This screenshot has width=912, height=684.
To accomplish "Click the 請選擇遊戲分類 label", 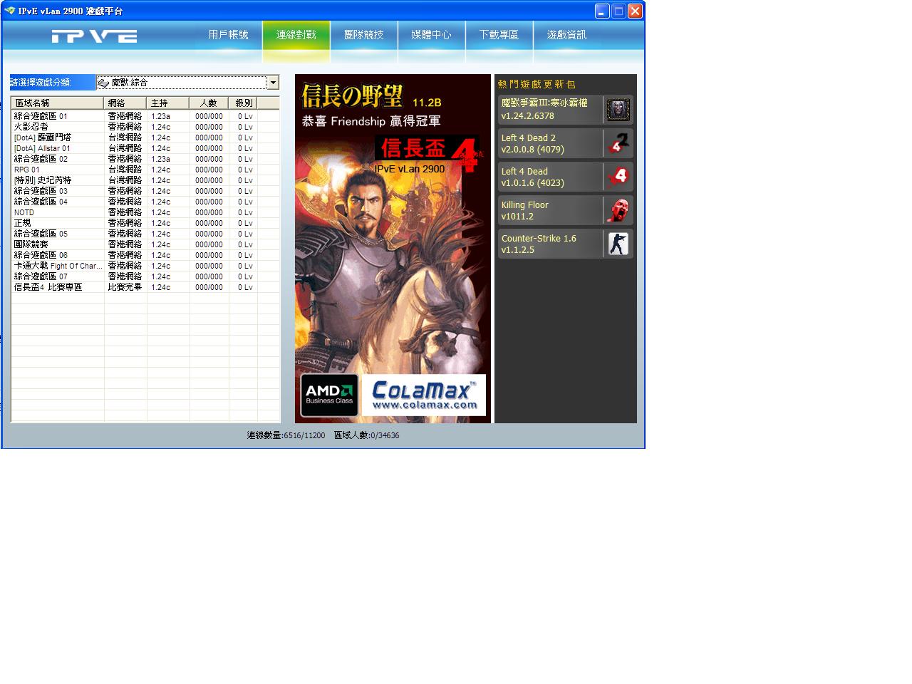I will click(41, 83).
